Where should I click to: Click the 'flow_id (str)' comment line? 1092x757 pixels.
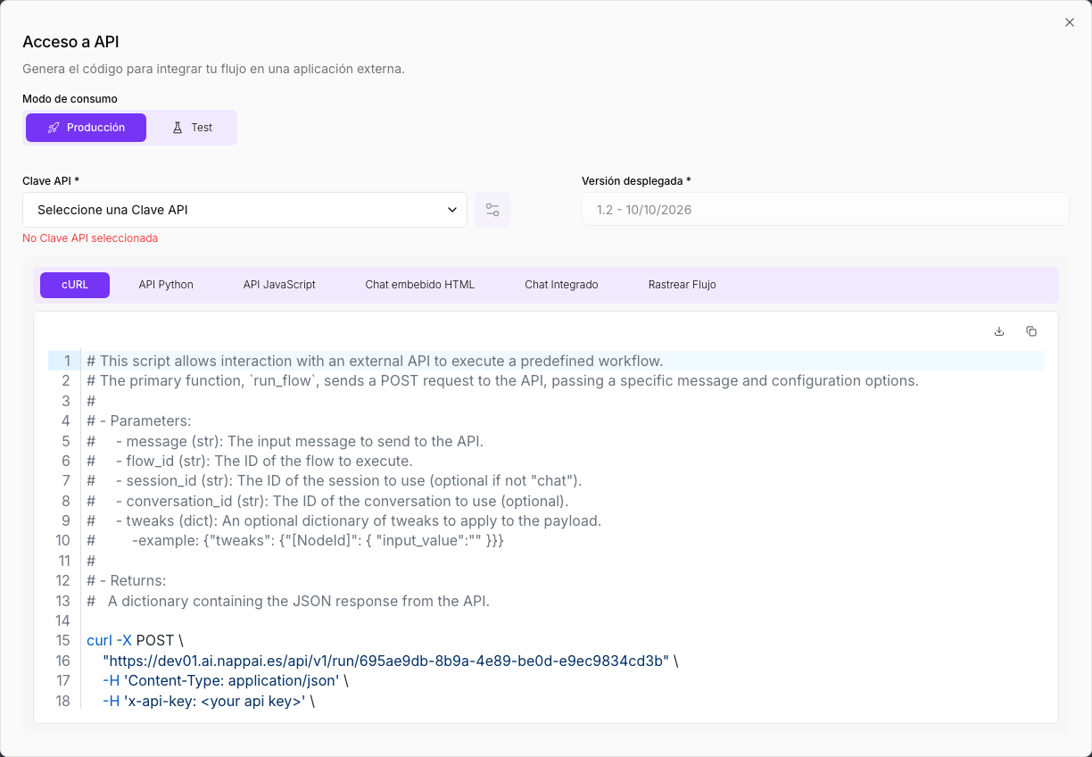[250, 461]
